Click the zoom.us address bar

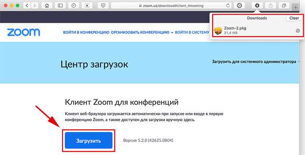point(171,6)
